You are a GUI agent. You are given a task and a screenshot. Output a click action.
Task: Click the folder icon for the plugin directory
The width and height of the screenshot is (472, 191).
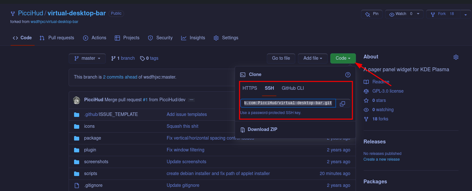(x=77, y=150)
